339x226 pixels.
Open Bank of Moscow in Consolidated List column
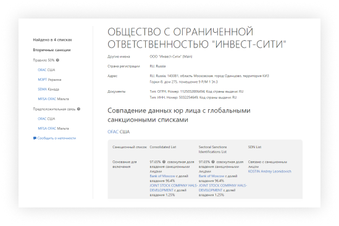162,176
